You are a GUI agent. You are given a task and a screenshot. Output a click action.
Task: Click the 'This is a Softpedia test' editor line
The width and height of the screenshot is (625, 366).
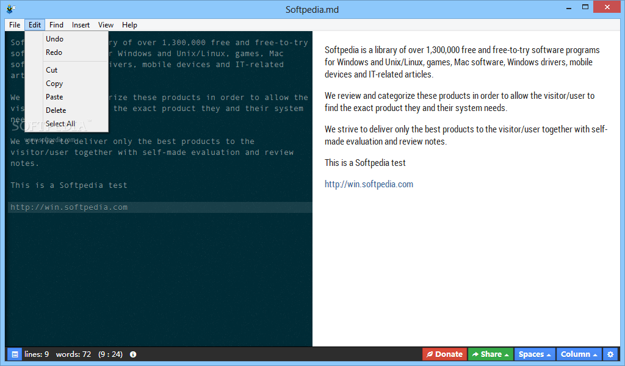[x=69, y=185]
